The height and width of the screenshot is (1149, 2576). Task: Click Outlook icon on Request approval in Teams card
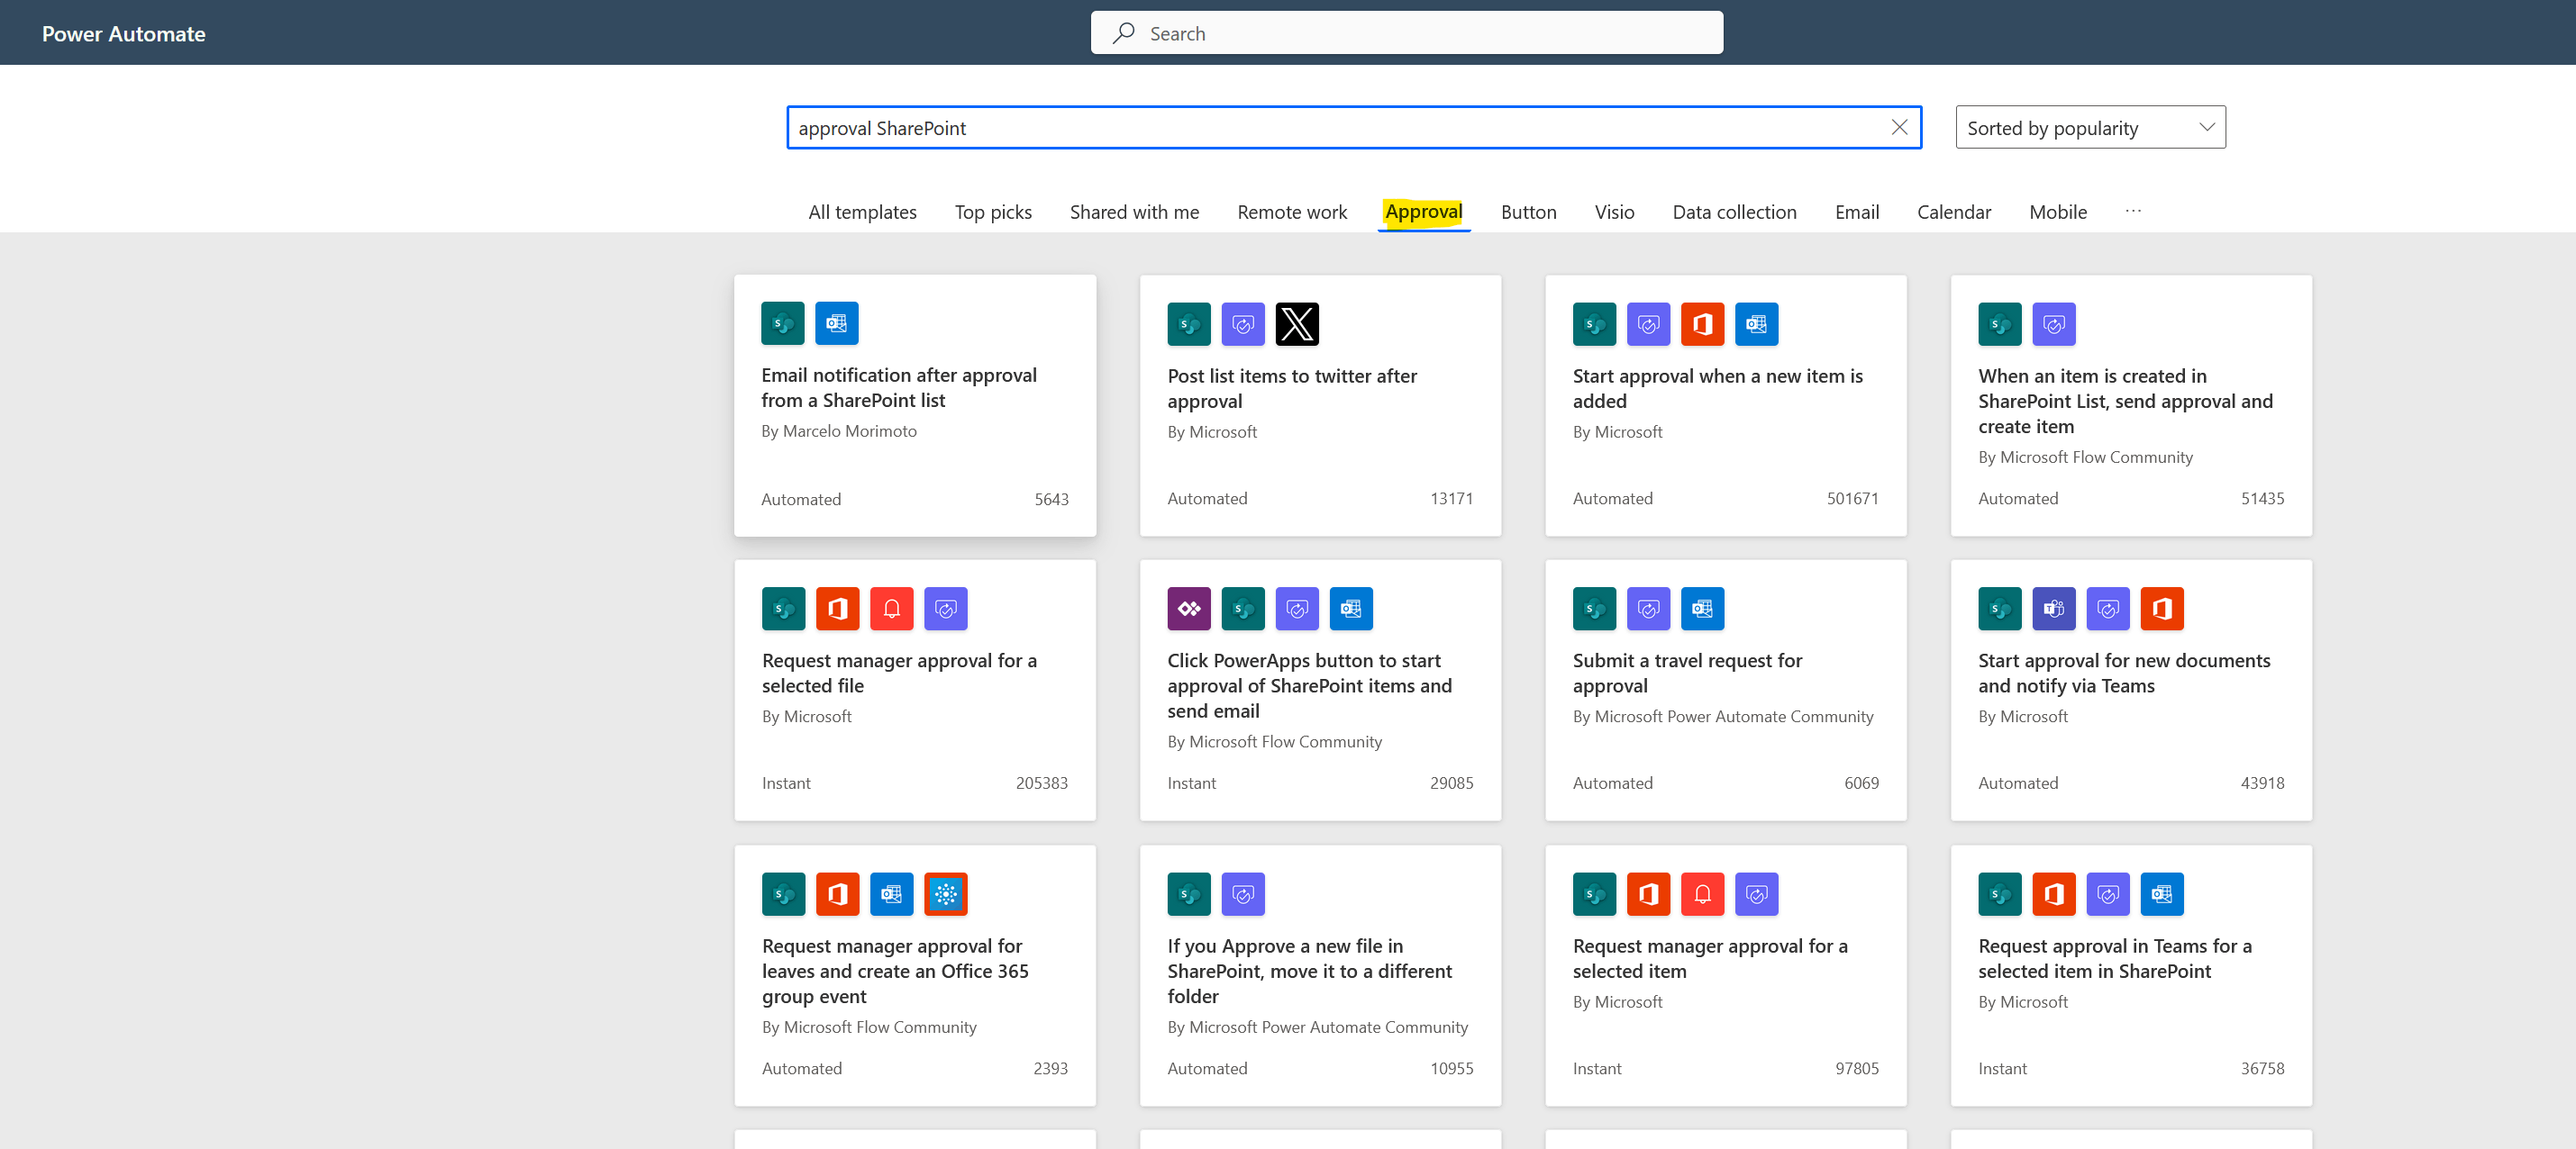pyautogui.click(x=2162, y=894)
